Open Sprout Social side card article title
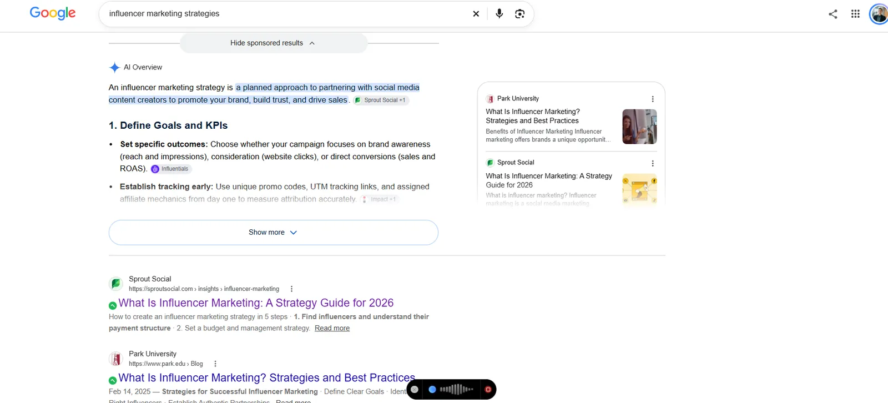 [x=549, y=180]
